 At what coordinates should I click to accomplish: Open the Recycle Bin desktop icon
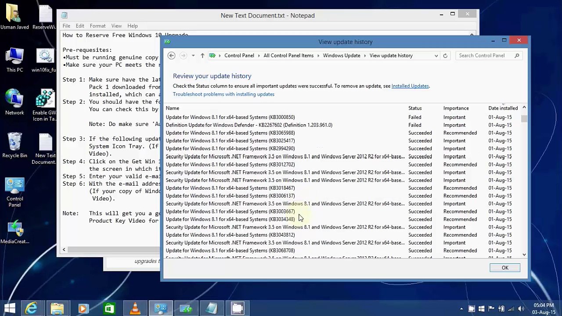coord(14,145)
